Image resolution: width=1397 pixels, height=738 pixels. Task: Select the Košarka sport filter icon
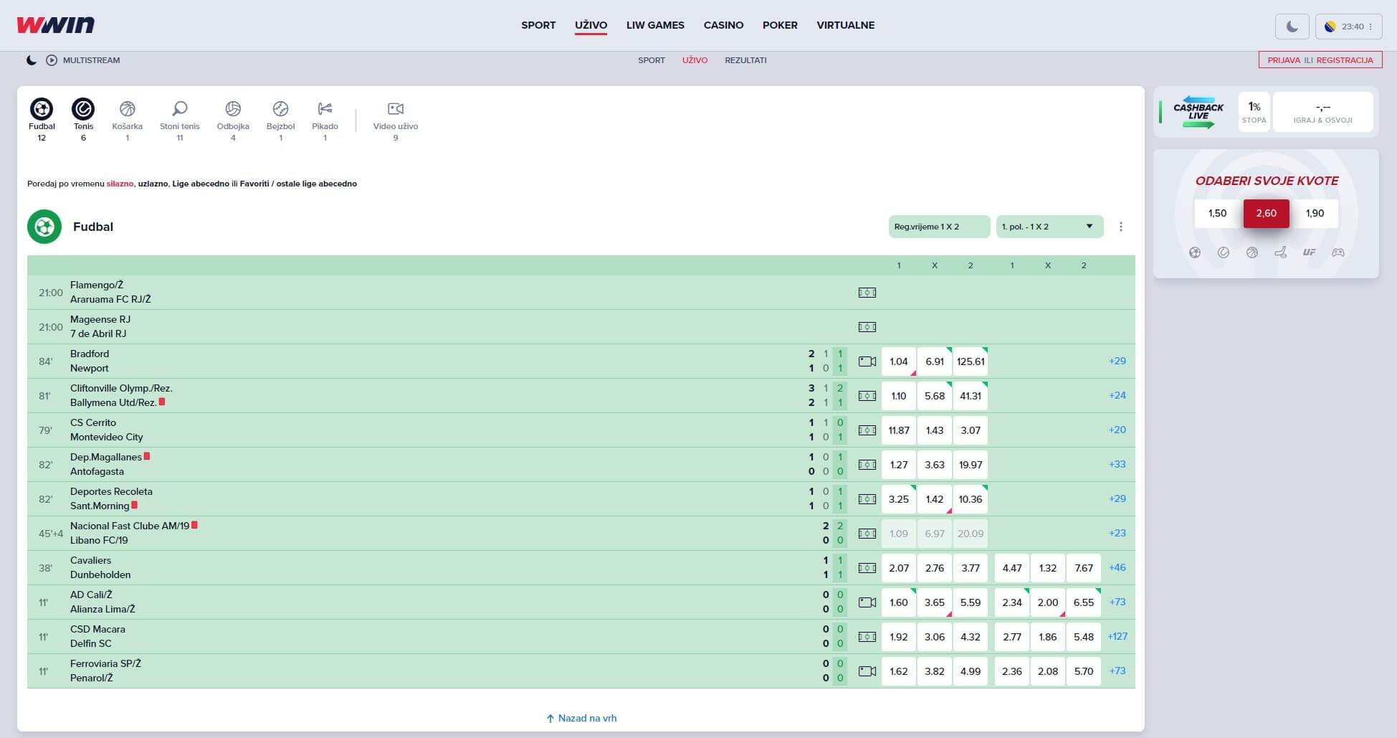tap(128, 109)
